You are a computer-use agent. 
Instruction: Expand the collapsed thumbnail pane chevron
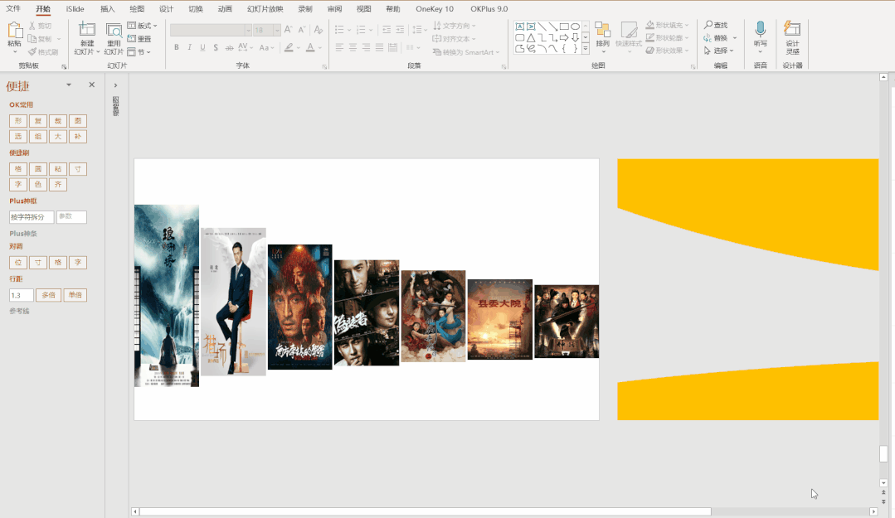click(x=115, y=85)
